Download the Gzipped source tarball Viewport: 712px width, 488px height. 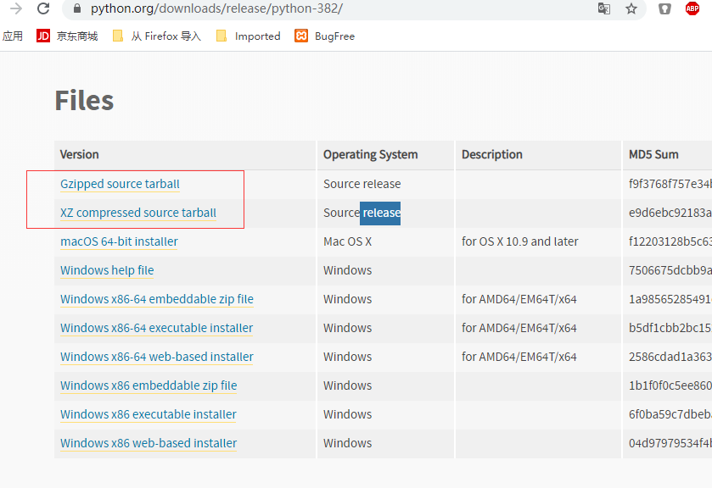tap(120, 184)
